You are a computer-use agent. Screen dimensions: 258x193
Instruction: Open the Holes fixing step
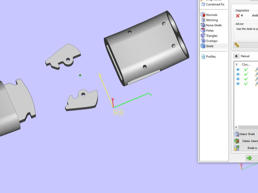tap(207, 31)
